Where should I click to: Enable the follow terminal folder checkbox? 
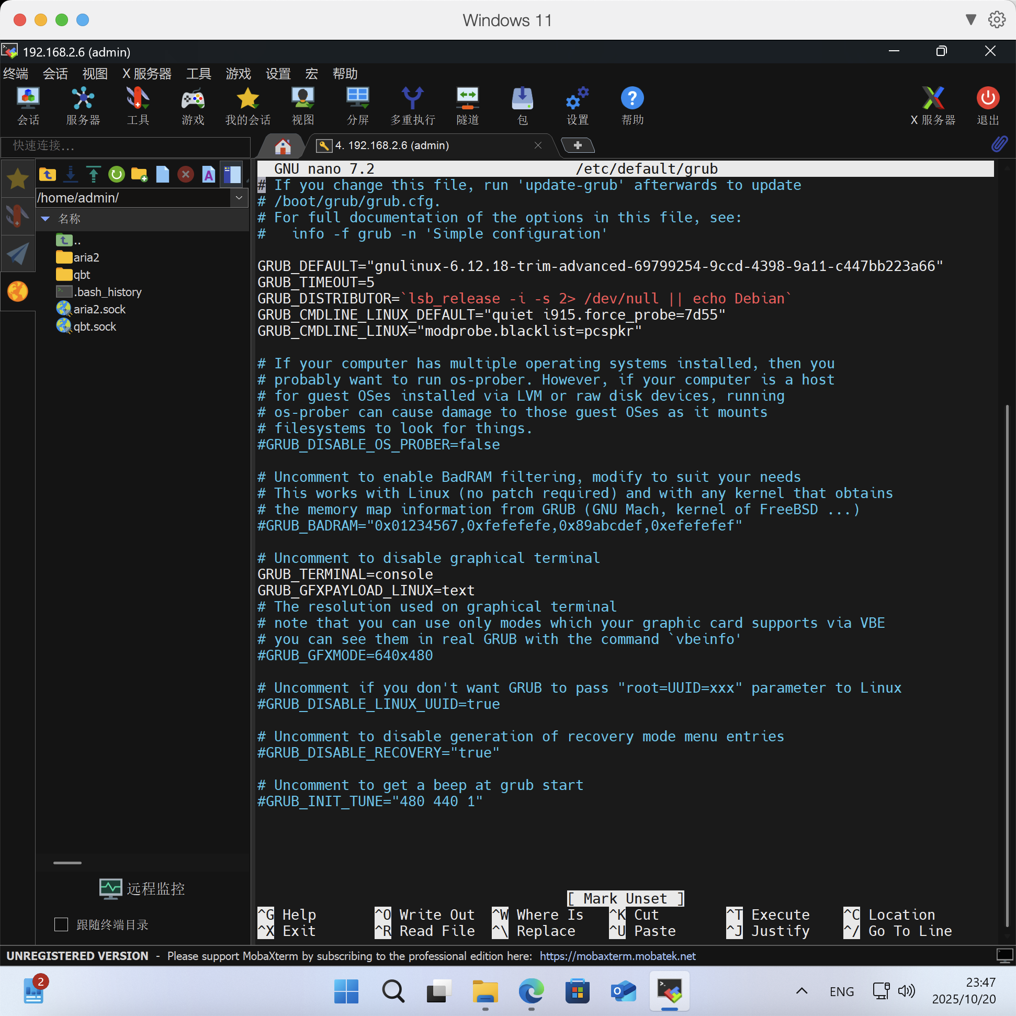point(62,924)
